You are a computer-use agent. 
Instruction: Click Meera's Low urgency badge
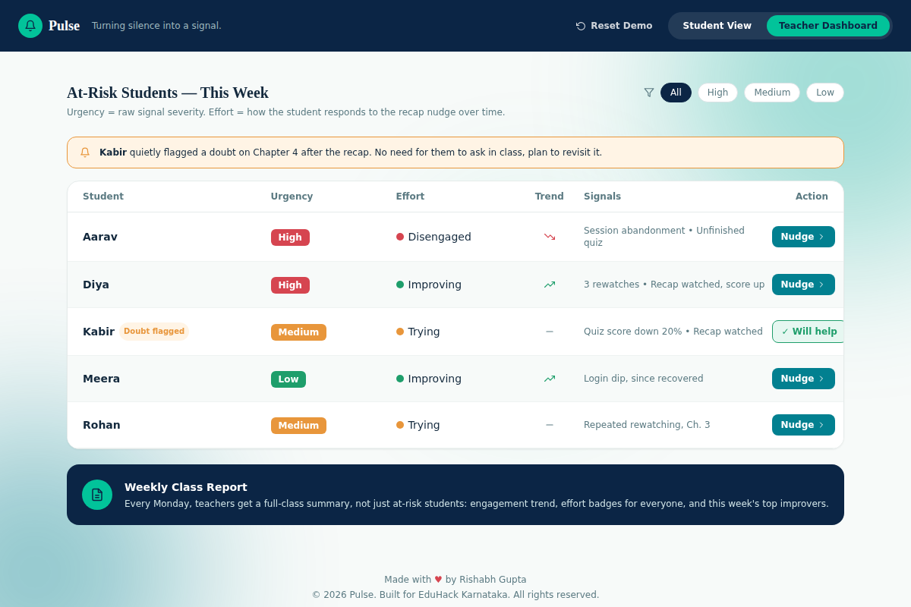(x=288, y=379)
